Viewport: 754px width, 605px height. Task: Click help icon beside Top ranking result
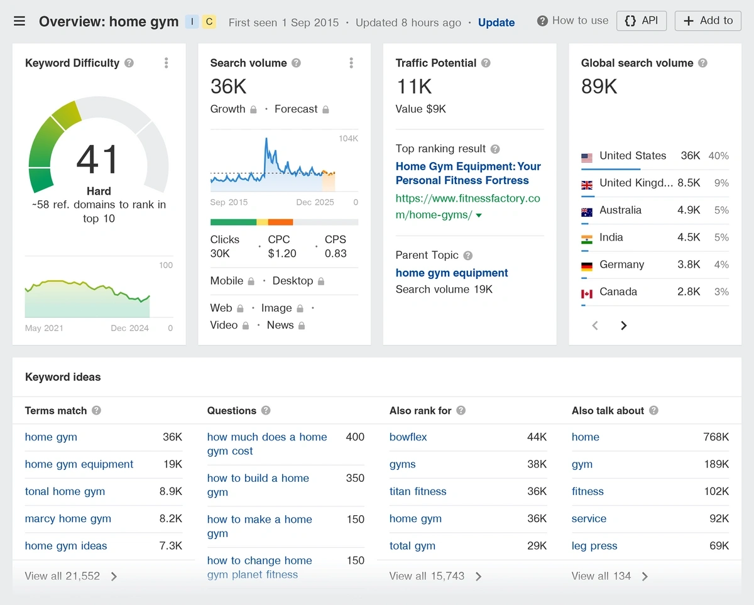pos(495,149)
